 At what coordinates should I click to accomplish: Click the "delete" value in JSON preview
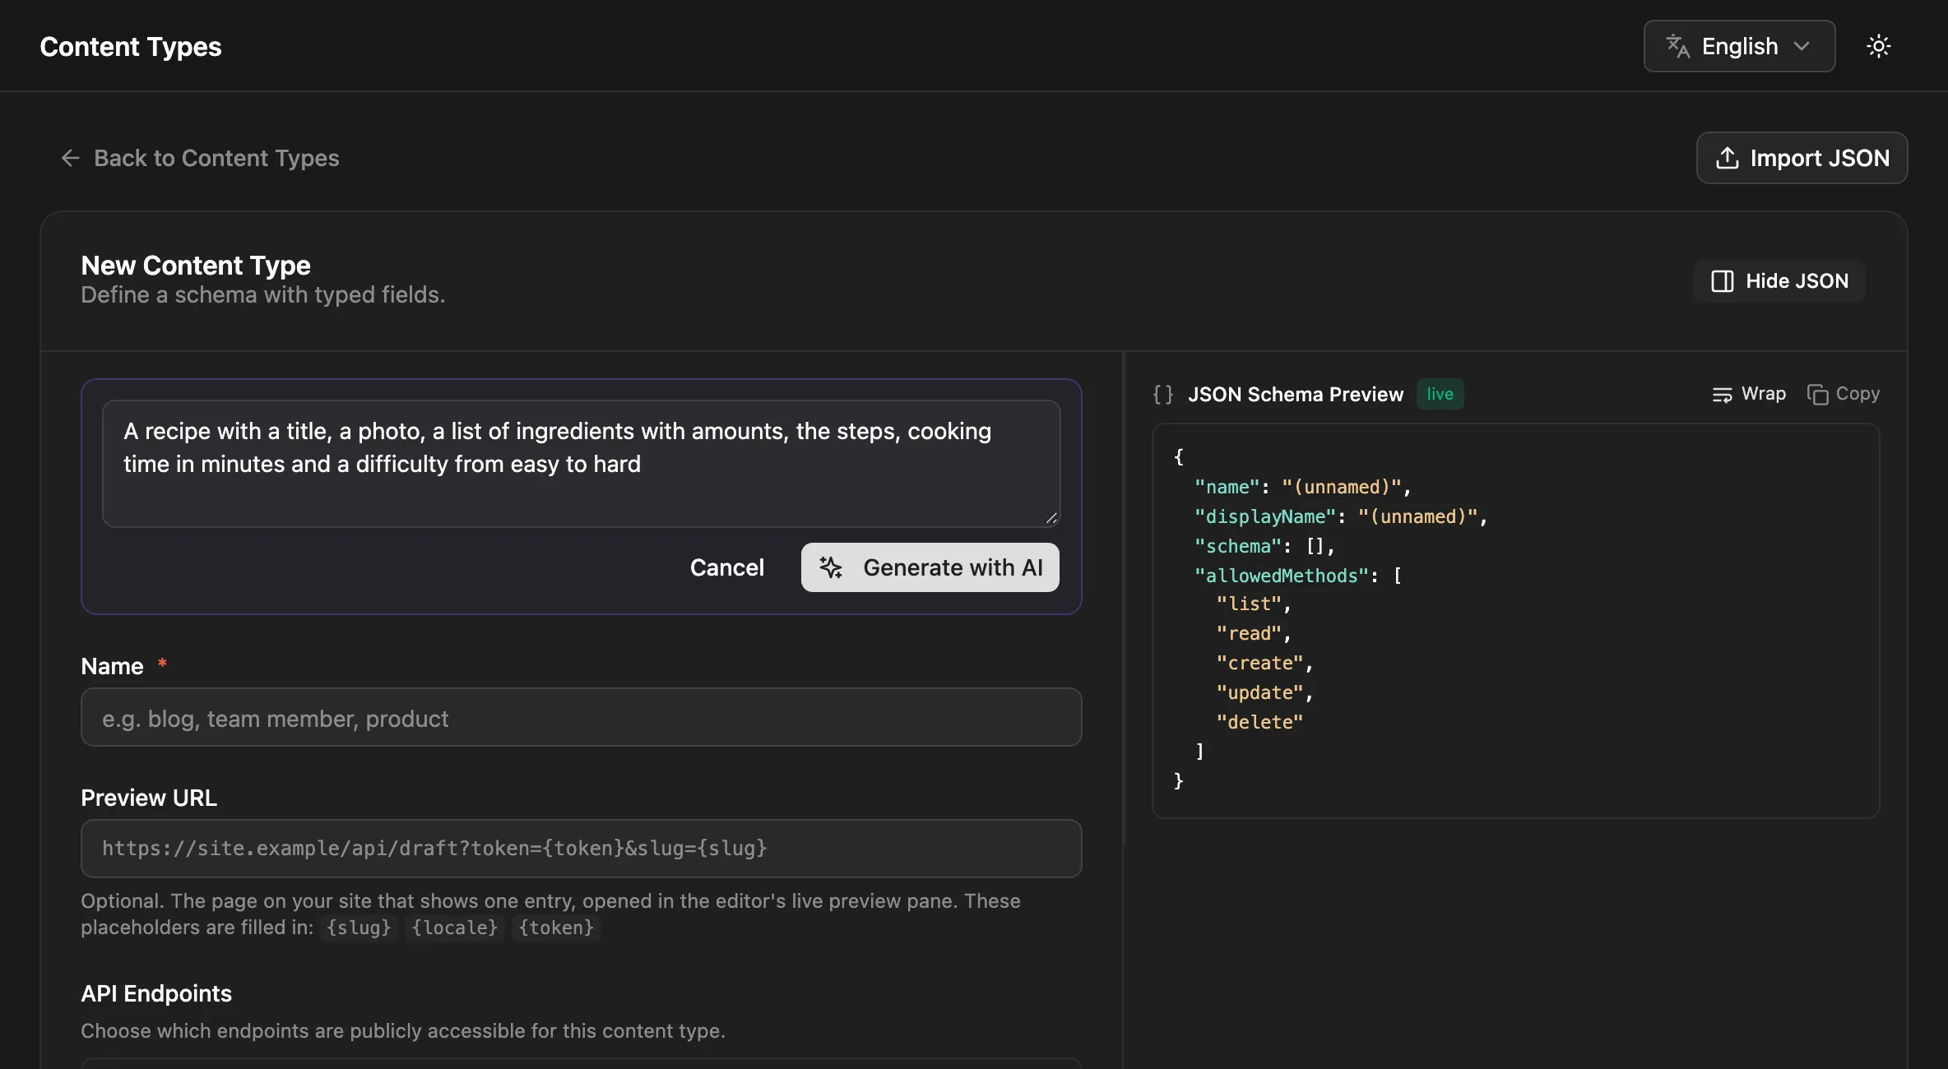(1259, 722)
